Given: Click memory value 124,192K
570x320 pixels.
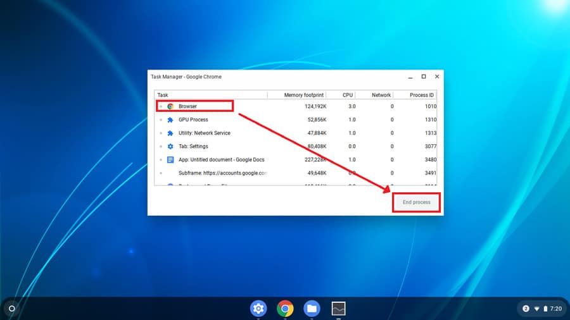Looking at the screenshot, I should point(315,106).
